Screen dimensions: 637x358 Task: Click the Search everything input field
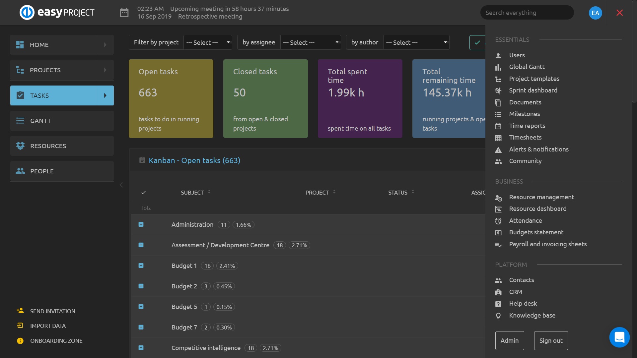pos(527,13)
